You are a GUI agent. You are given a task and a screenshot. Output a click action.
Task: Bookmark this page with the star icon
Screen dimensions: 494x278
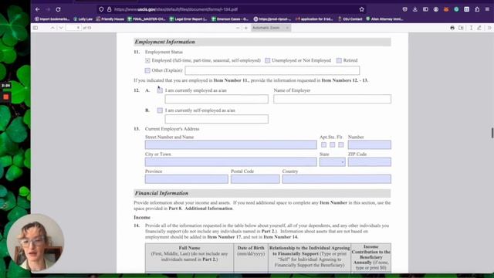[362, 9]
